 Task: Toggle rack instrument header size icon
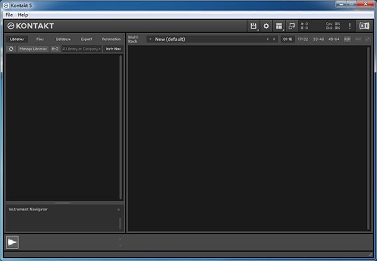point(367,39)
